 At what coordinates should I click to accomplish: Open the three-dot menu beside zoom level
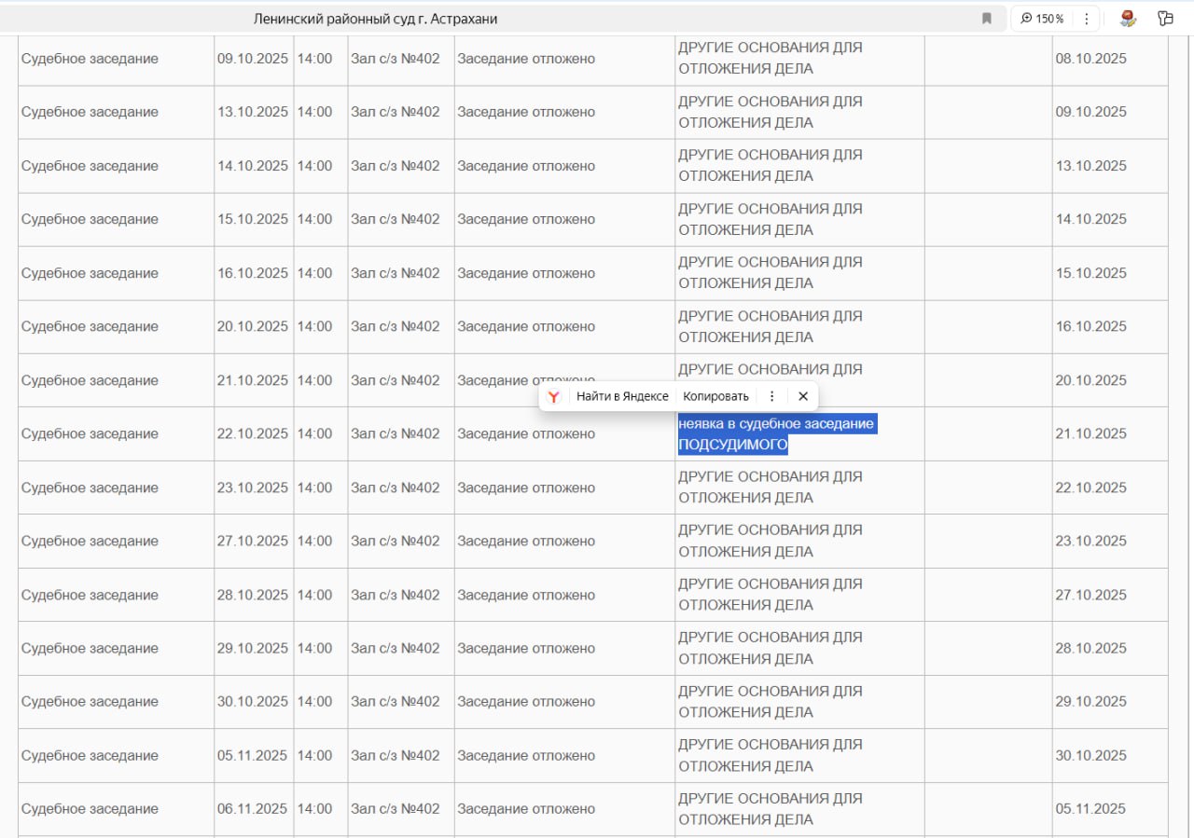(1086, 19)
